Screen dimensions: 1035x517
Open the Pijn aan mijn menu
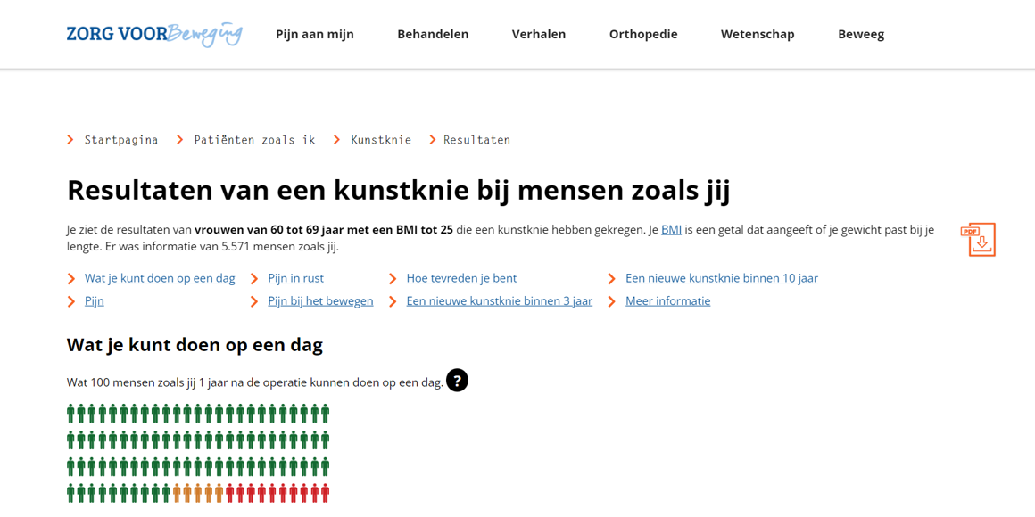tap(314, 34)
